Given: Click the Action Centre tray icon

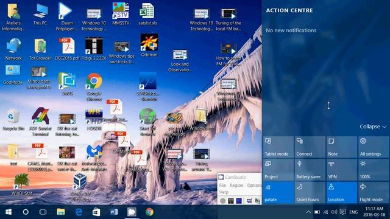Looking at the screenshot, I should (342, 212).
